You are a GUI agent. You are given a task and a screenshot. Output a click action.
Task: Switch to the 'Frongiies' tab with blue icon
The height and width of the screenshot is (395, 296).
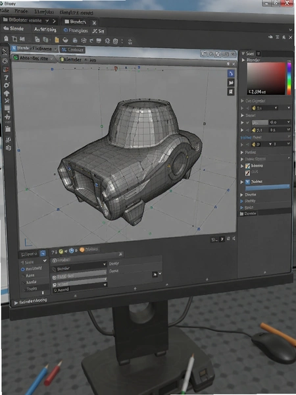[x=76, y=30]
